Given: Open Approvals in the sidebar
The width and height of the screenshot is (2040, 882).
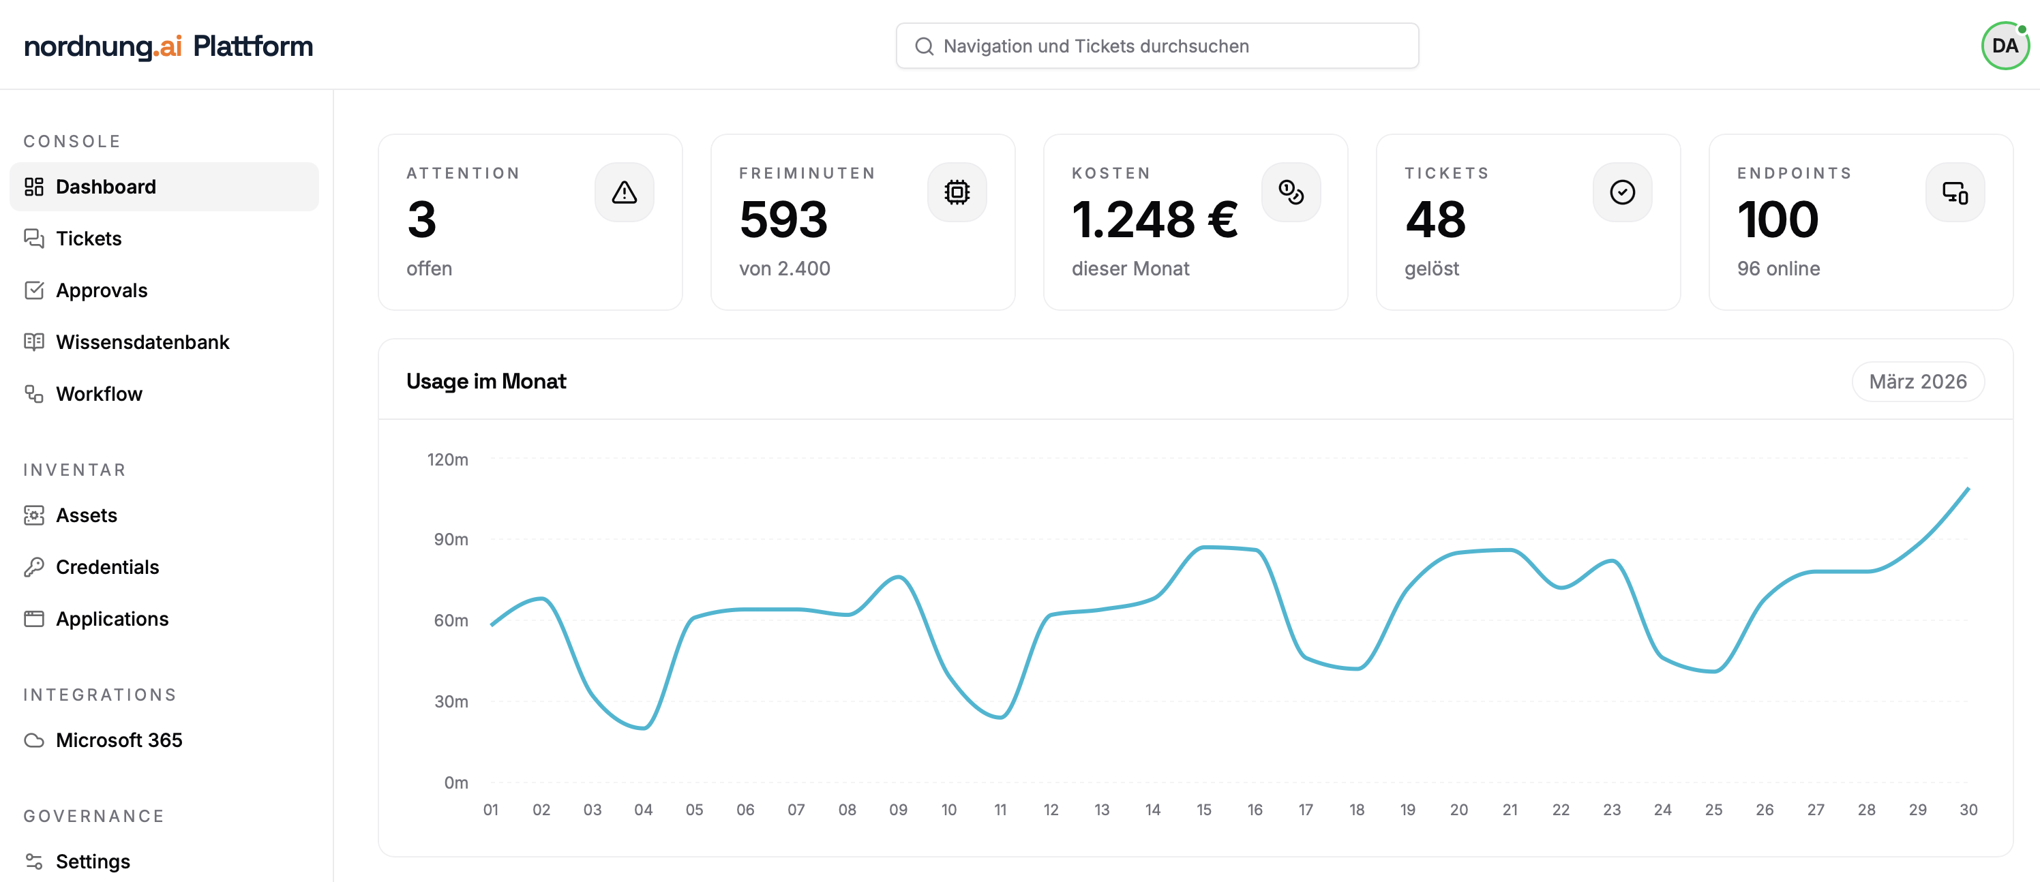Looking at the screenshot, I should pos(164,290).
